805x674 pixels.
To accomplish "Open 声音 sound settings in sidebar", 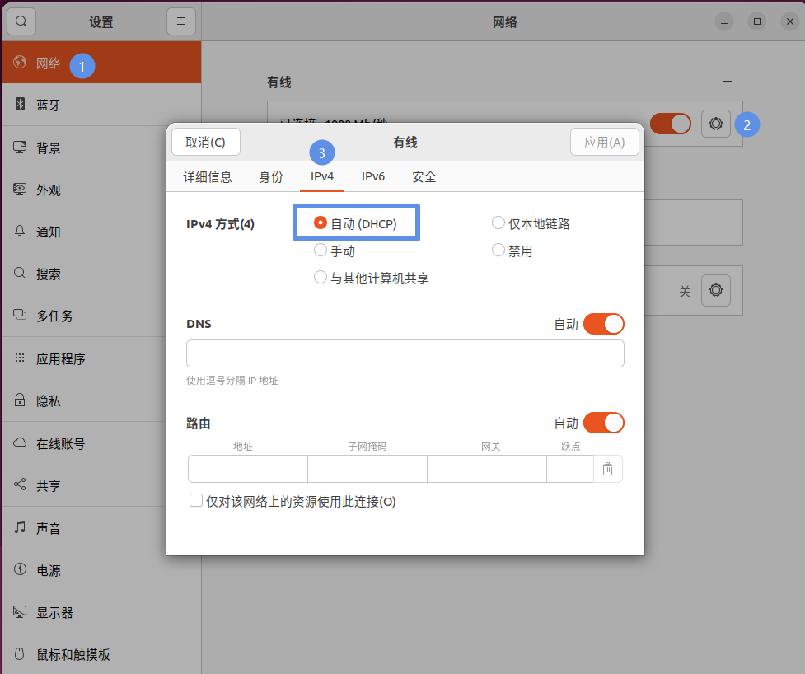I will tap(48, 528).
